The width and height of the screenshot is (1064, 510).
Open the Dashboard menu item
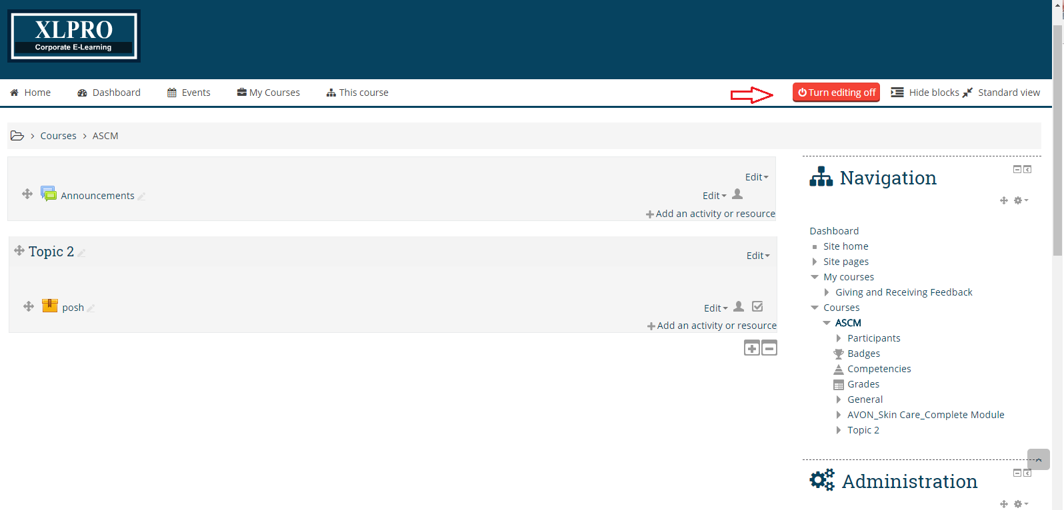pyautogui.click(x=109, y=93)
